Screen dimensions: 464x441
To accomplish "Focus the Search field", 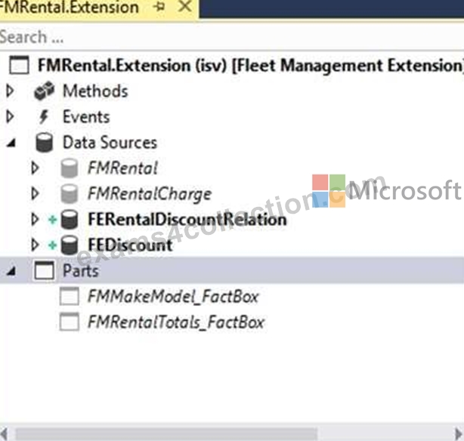I will click(232, 37).
